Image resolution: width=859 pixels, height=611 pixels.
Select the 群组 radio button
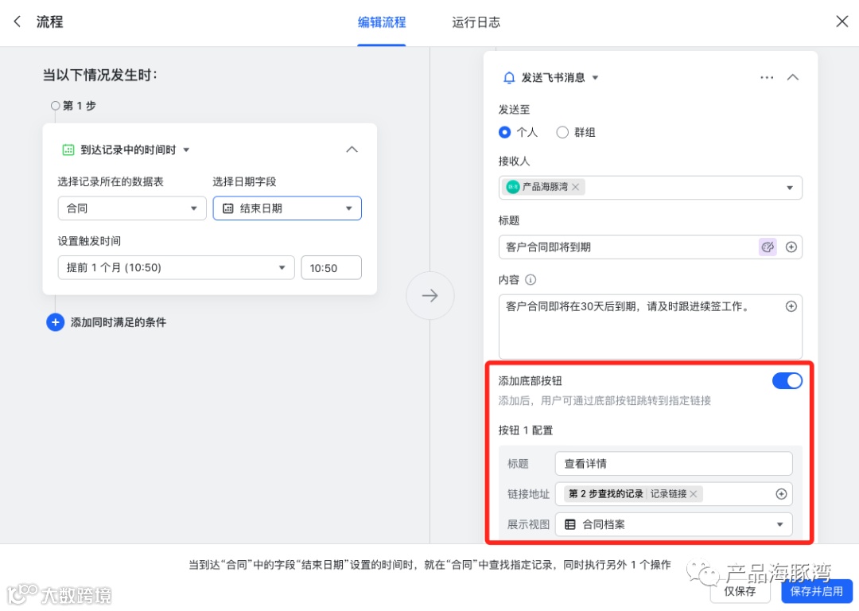point(562,132)
